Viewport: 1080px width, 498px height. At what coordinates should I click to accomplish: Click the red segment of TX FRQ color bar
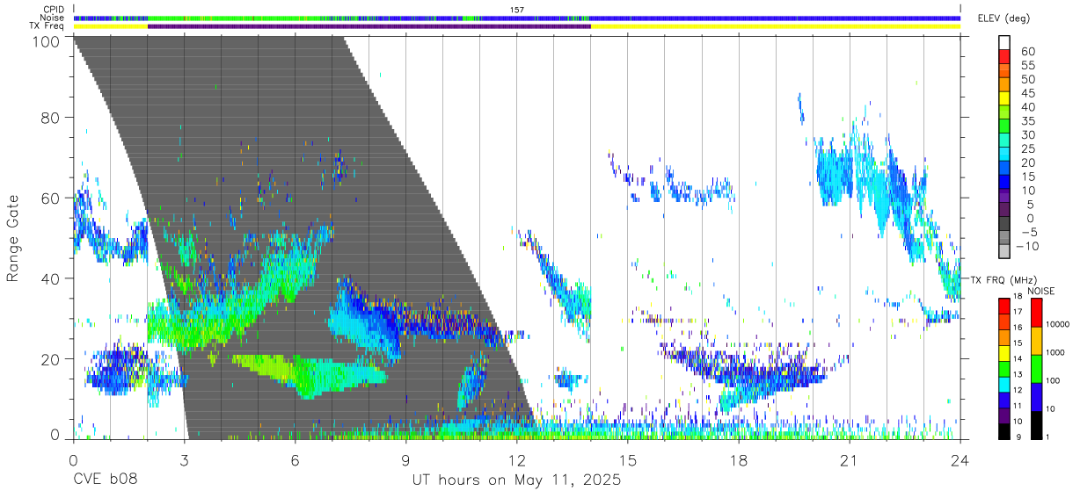pyautogui.click(x=1003, y=306)
